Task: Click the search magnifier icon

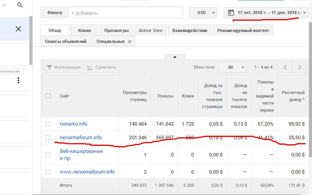Action: coord(20,5)
